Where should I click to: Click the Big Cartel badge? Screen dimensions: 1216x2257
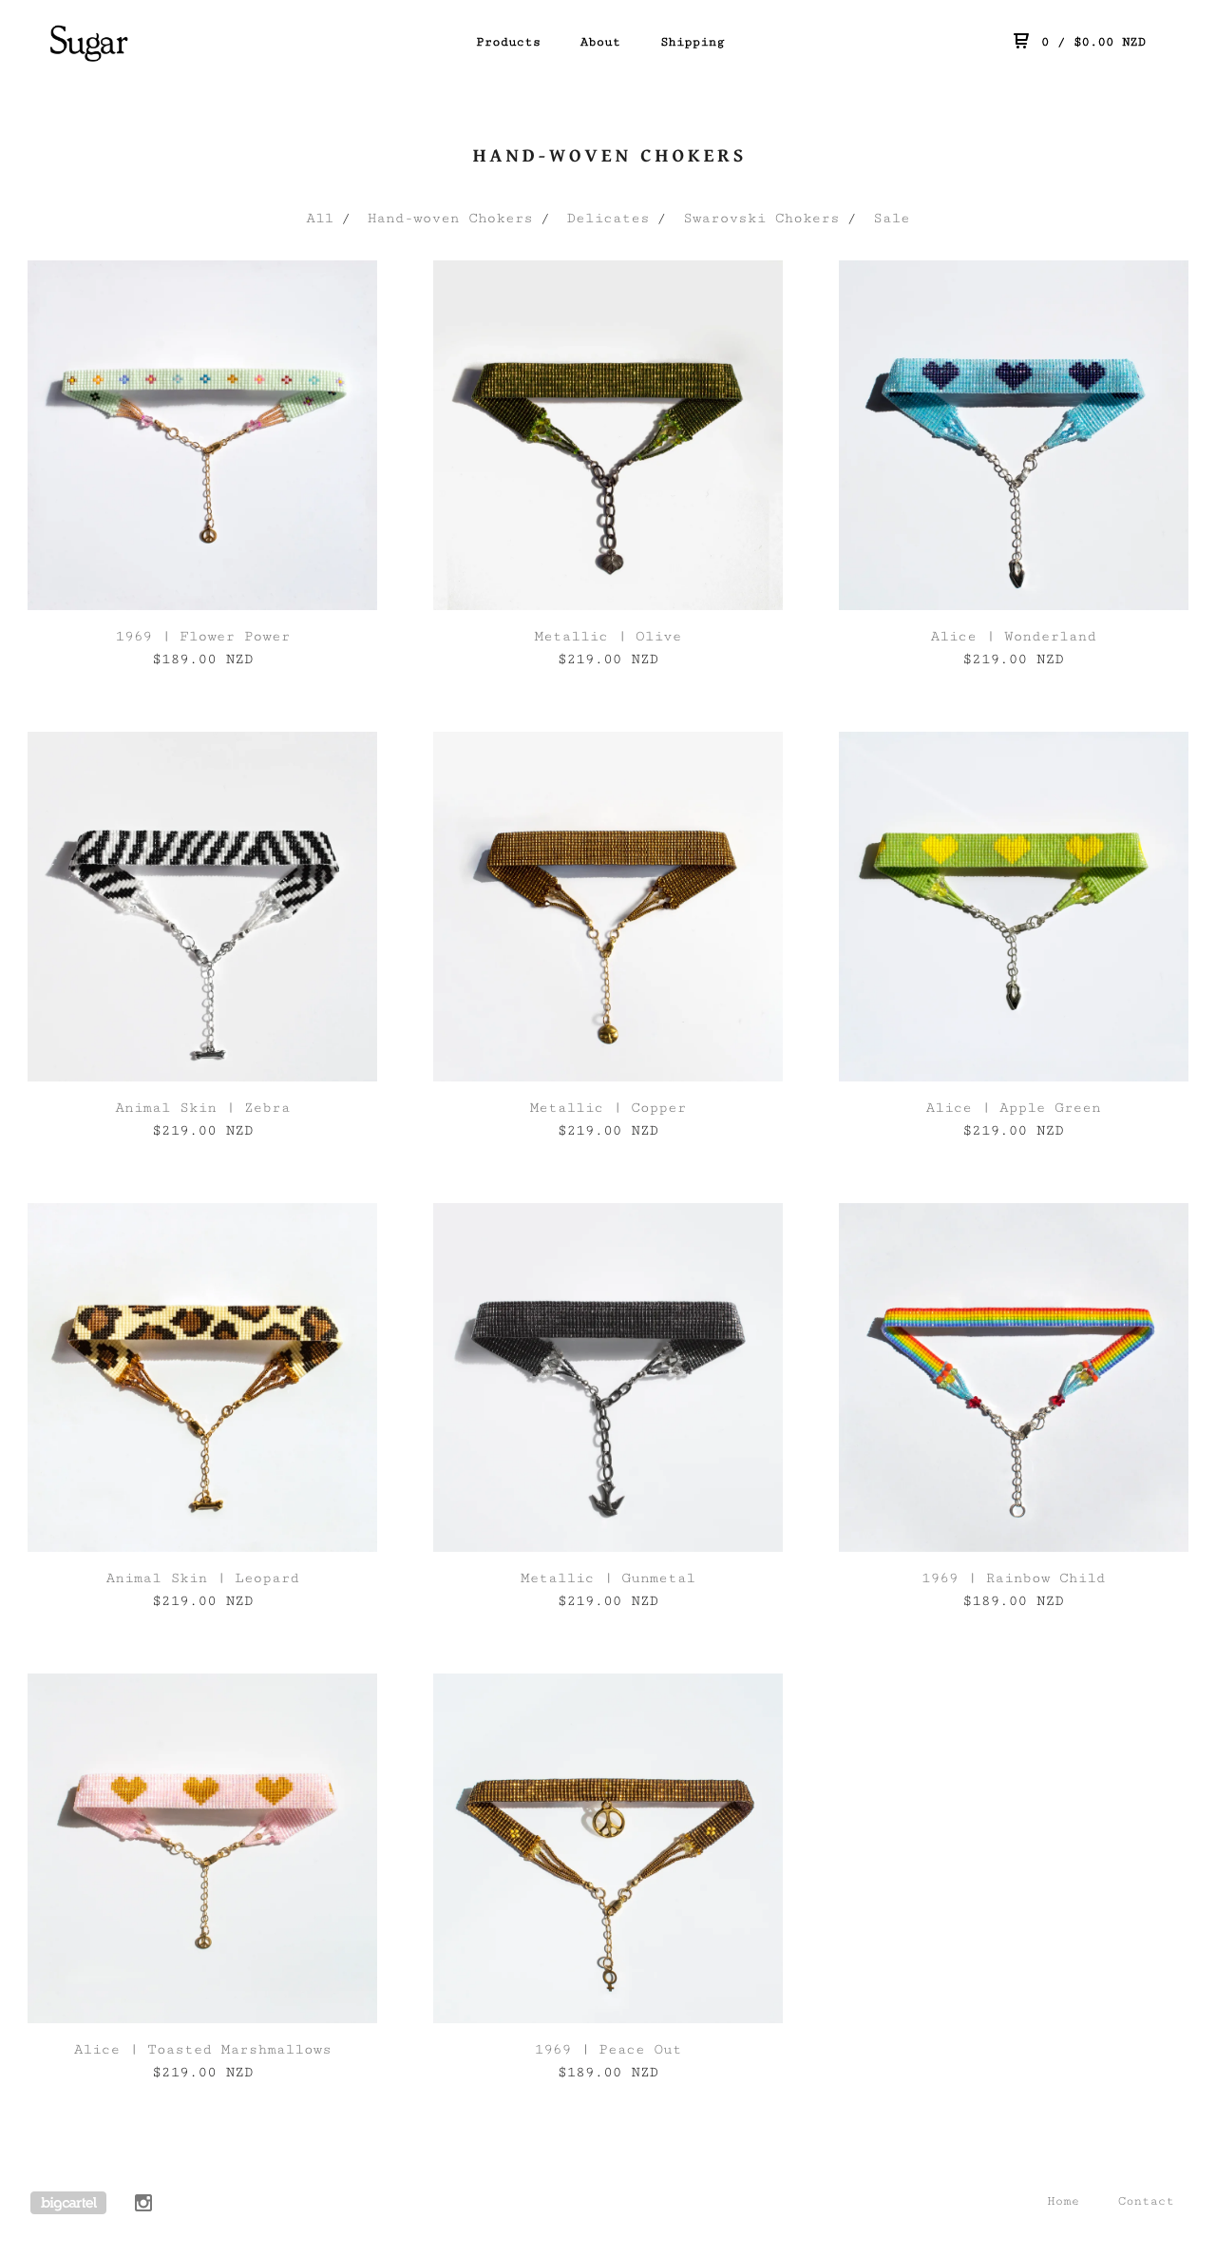click(68, 2203)
